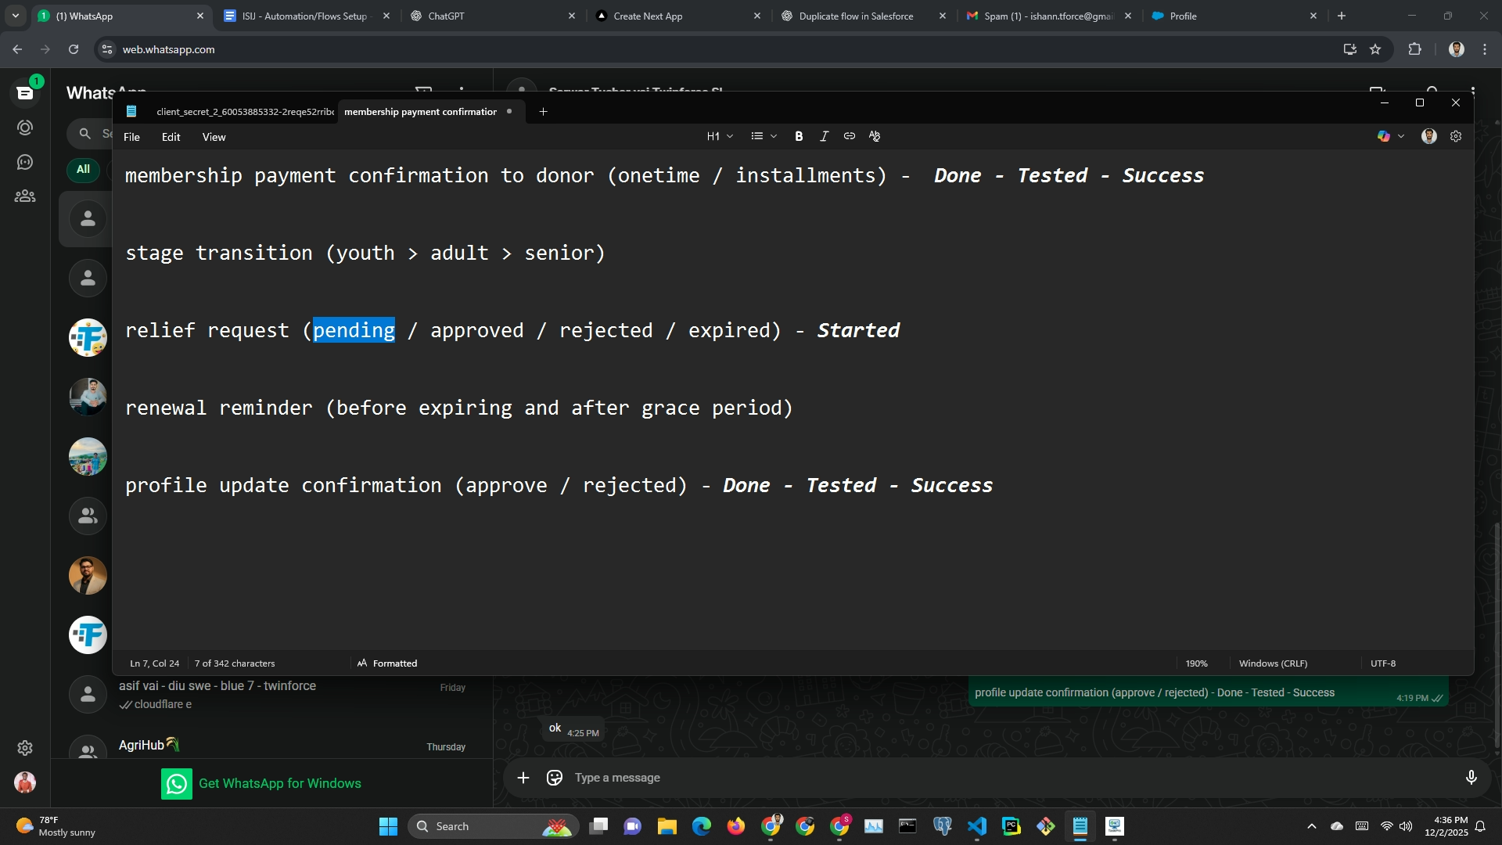Open WhatsApp Communities icon in sidebar
Viewport: 1502px width, 845px height.
click(25, 196)
